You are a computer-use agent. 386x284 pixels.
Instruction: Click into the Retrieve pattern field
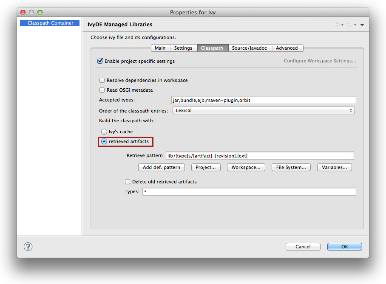point(260,156)
